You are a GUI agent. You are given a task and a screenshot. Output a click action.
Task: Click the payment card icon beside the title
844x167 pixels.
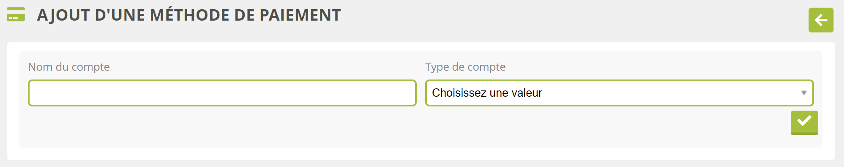16,14
